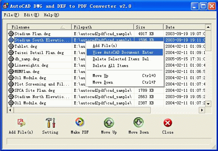Click gear icon beside Lineweights.dwg
Screen dimensions: 218x151
pyautogui.click(x=11, y=65)
